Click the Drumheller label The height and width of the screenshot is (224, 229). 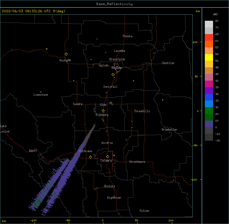point(169,130)
